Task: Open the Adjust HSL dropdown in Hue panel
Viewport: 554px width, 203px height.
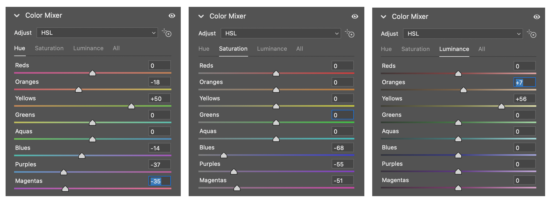Action: (97, 33)
